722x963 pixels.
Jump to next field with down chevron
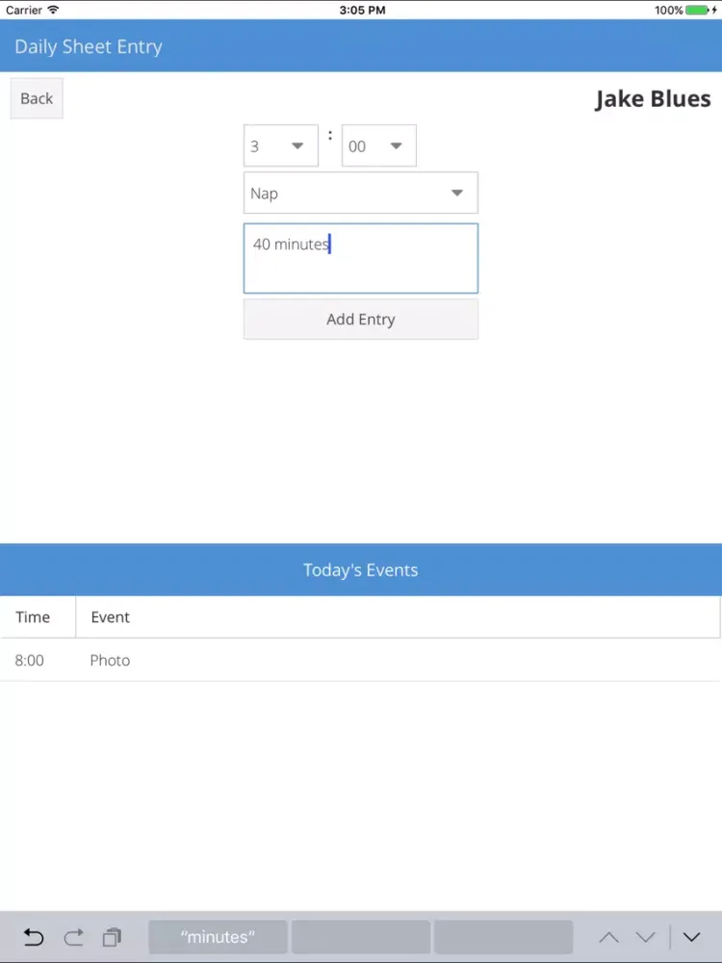click(x=646, y=937)
